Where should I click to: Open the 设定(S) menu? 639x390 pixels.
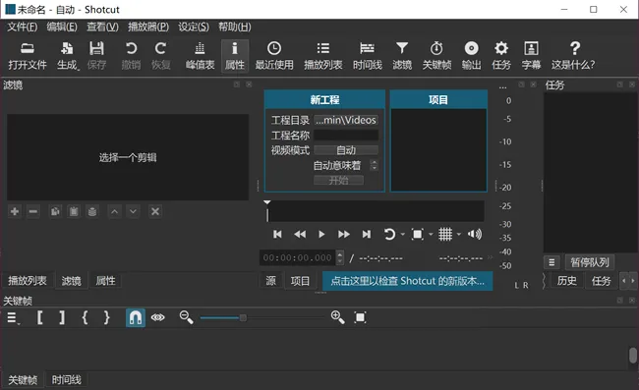193,27
